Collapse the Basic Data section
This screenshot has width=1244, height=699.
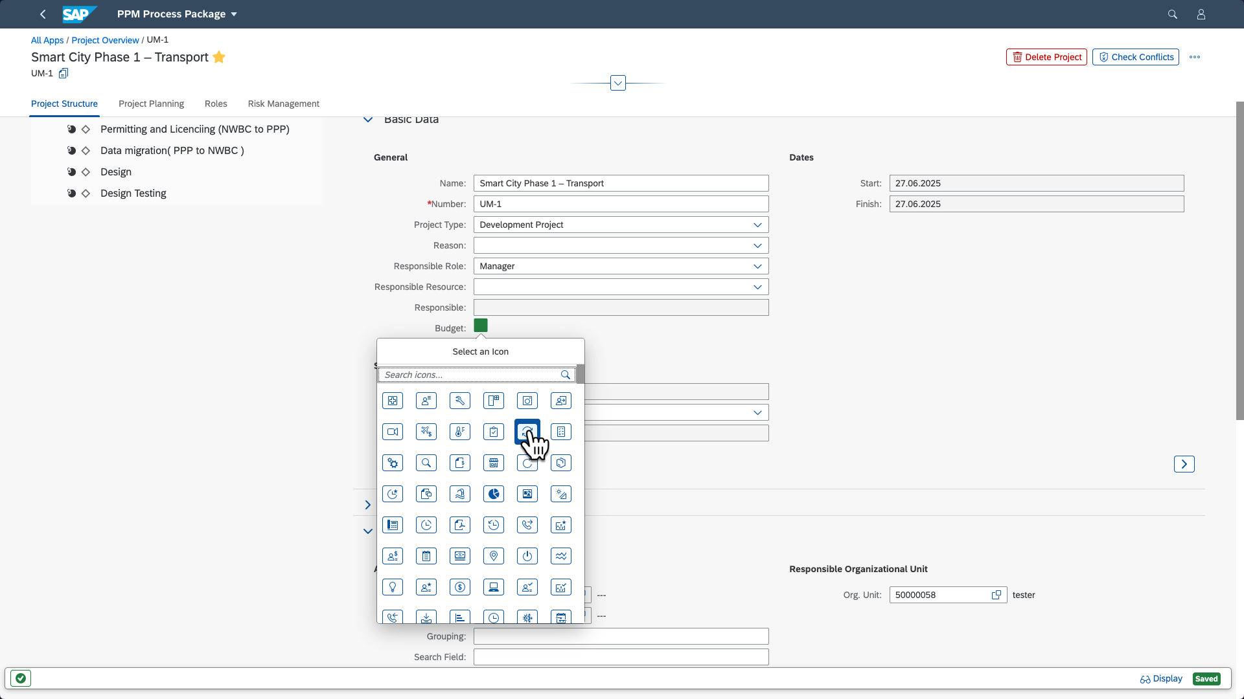coord(368,120)
